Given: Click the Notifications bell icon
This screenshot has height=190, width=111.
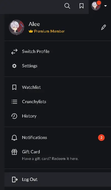Looking at the screenshot, I should (14, 138).
